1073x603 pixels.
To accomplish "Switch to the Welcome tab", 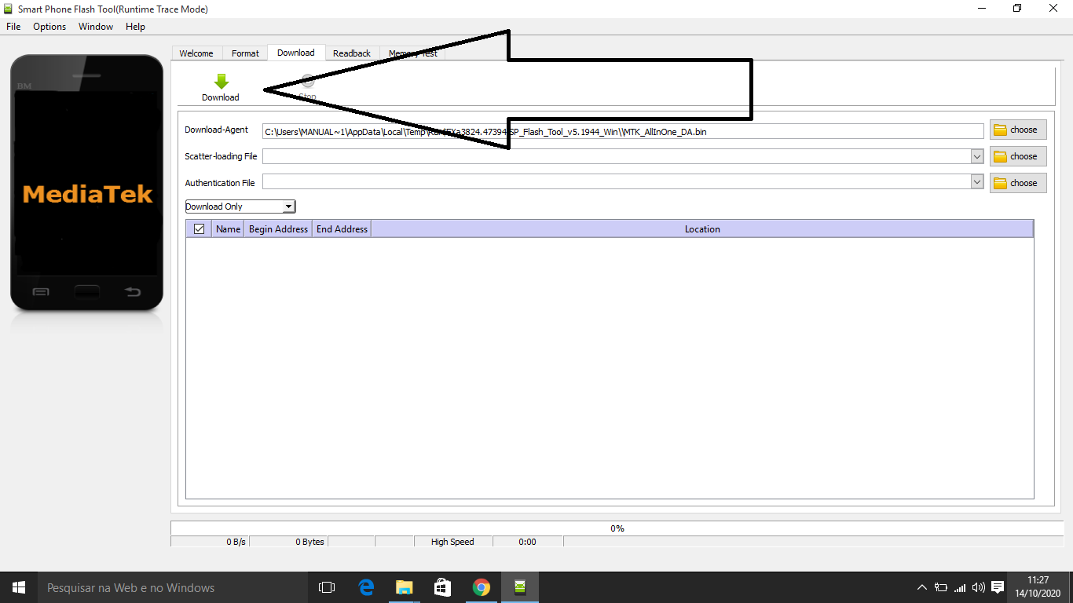I will (196, 53).
